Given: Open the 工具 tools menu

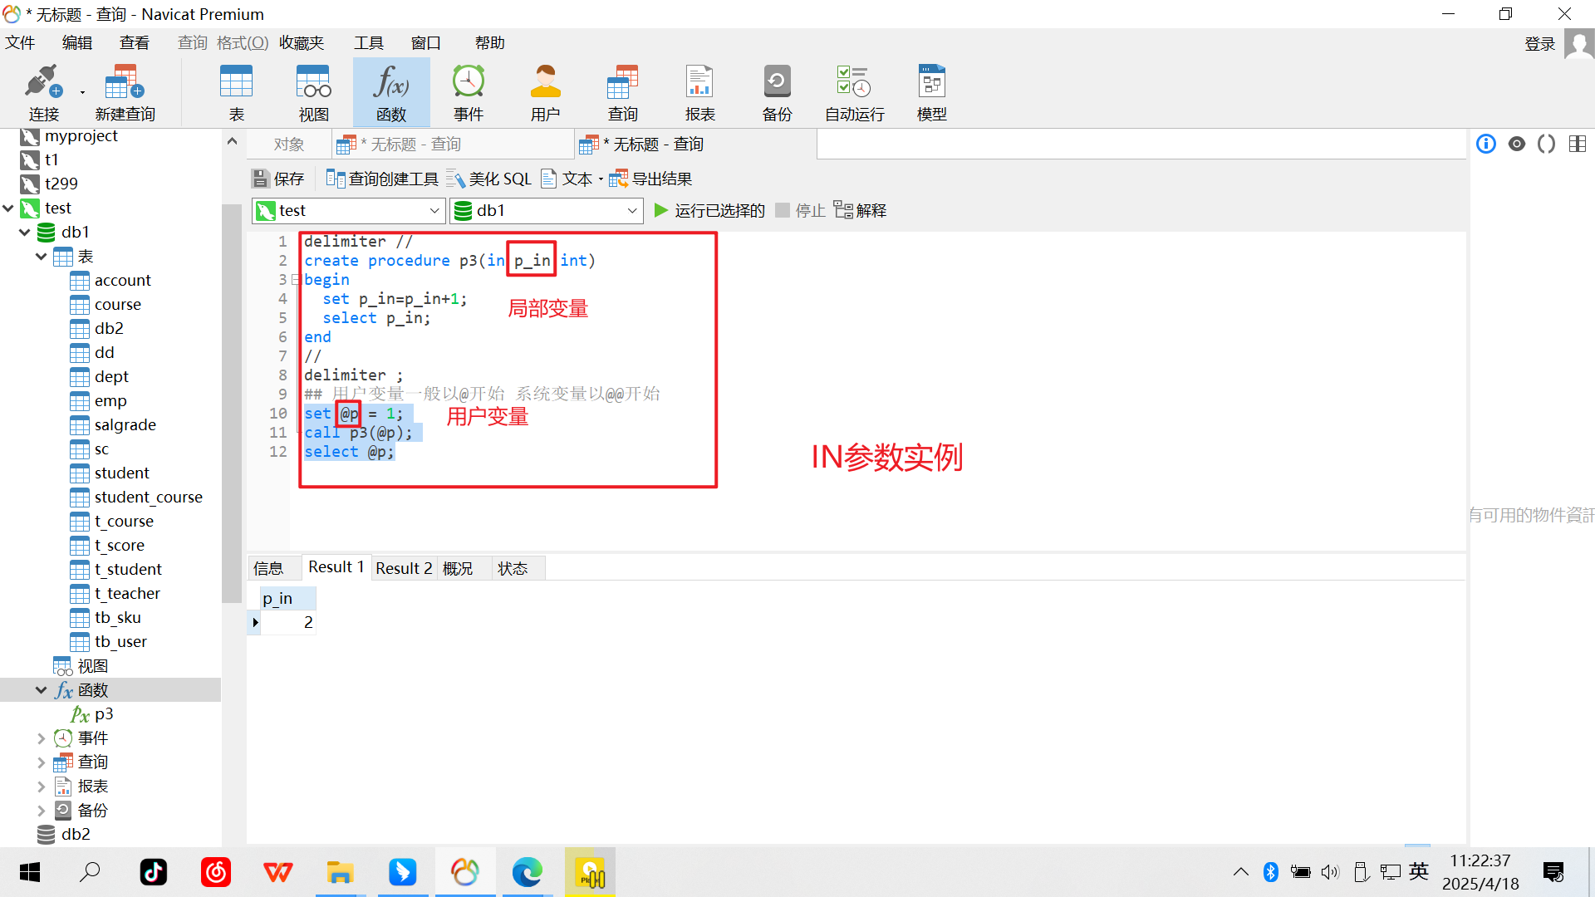Looking at the screenshot, I should coord(369,43).
